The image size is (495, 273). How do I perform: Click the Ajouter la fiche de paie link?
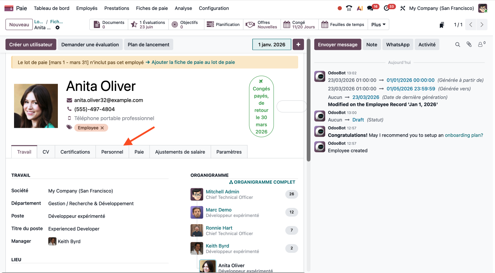193,62
